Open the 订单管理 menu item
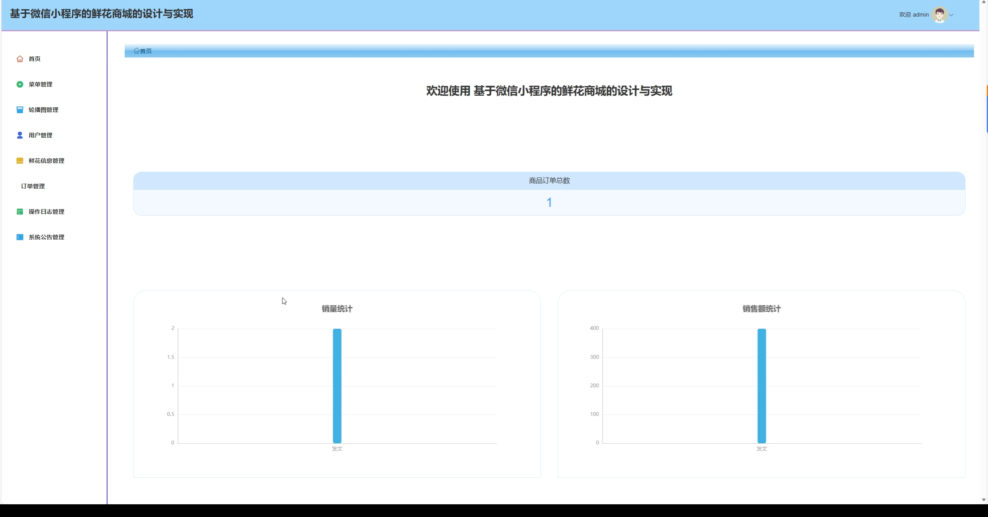988x517 pixels. (33, 186)
